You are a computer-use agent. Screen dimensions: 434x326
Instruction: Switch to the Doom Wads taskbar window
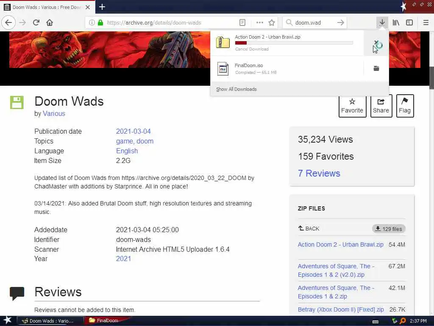50,321
